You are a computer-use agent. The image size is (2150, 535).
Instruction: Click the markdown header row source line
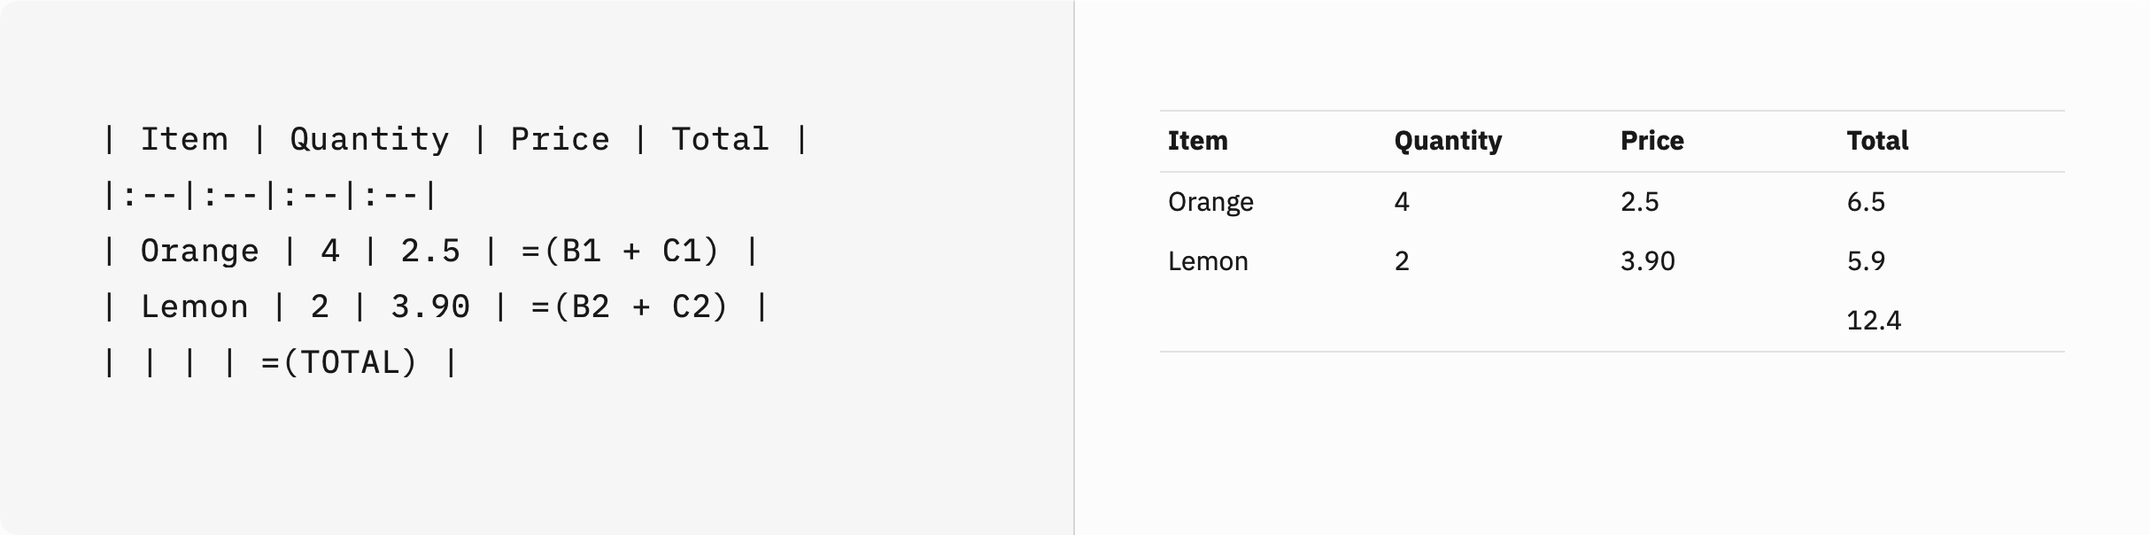(455, 139)
